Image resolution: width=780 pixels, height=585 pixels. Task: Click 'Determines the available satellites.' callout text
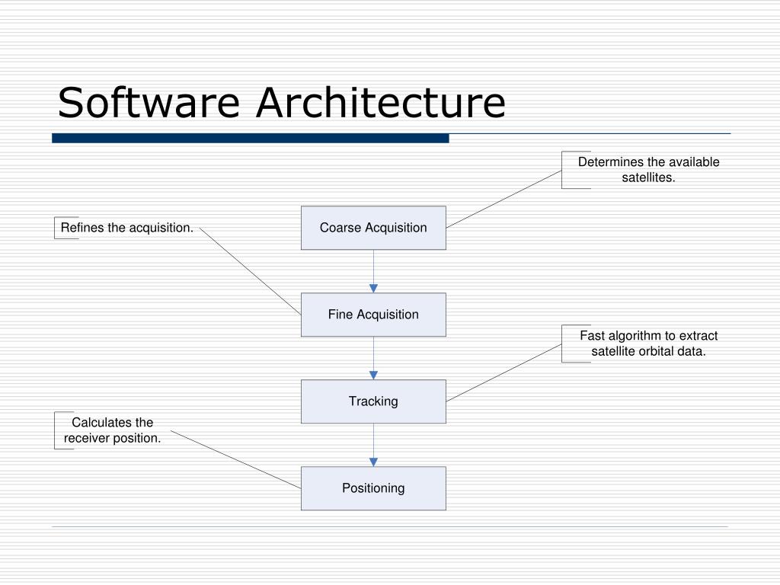(x=648, y=170)
